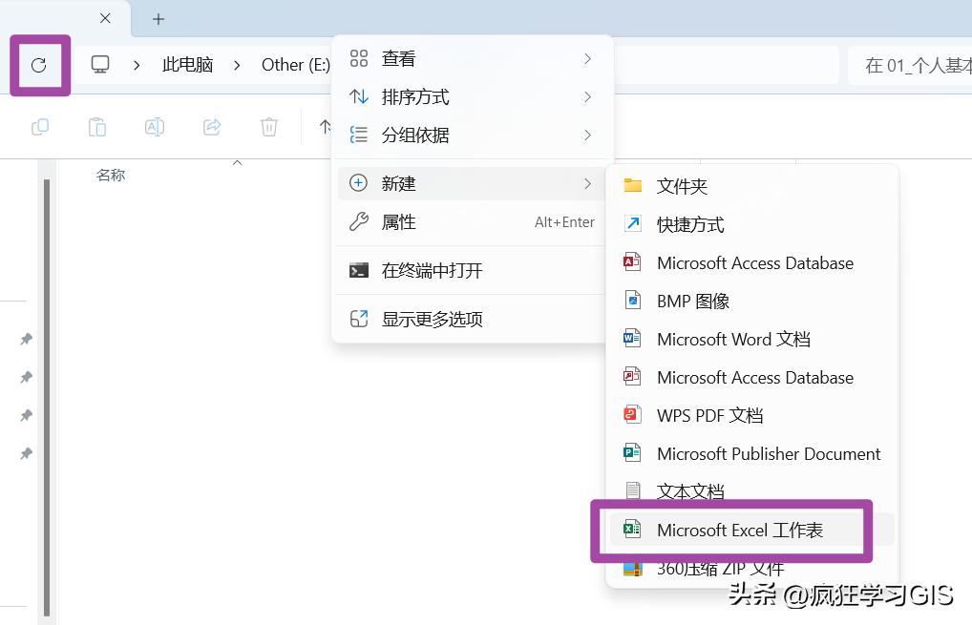972x625 pixels.
Task: Click 此电脑 in the breadcrumb path
Action: [x=188, y=65]
